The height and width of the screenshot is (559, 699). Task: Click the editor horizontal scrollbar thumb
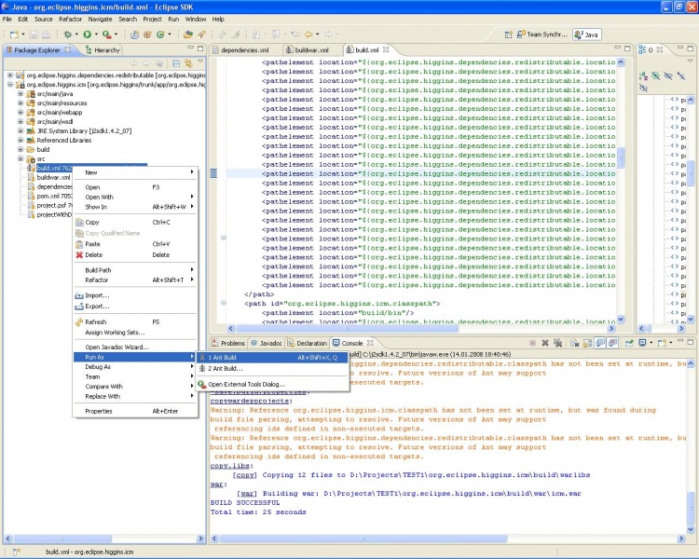348,329
